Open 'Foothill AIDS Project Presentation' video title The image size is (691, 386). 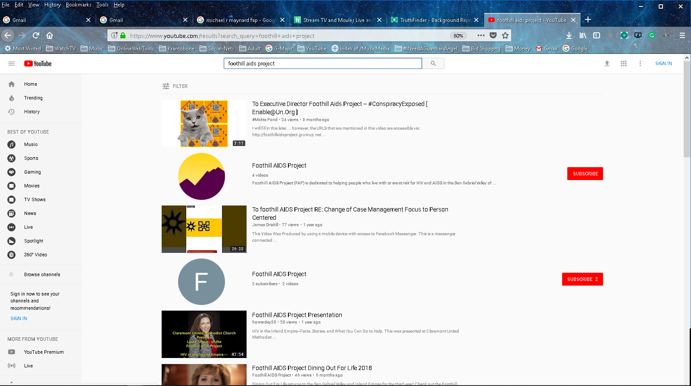297,315
